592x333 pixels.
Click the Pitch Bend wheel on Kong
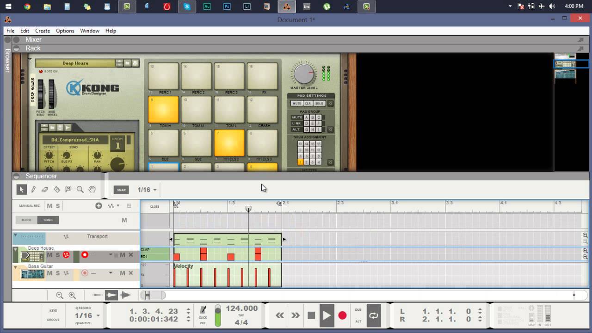(41, 94)
